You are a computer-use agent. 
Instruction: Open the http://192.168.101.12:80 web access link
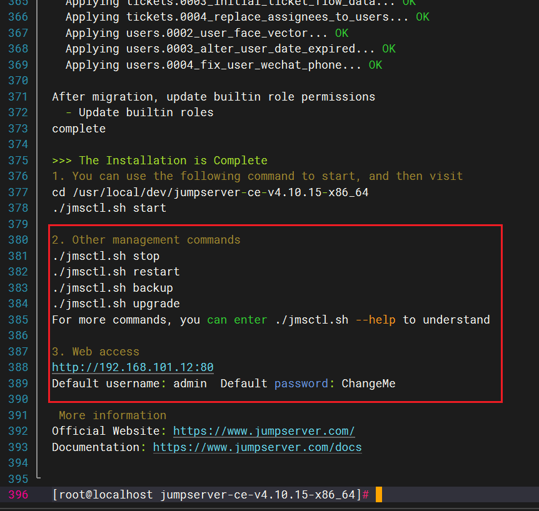[x=133, y=367]
